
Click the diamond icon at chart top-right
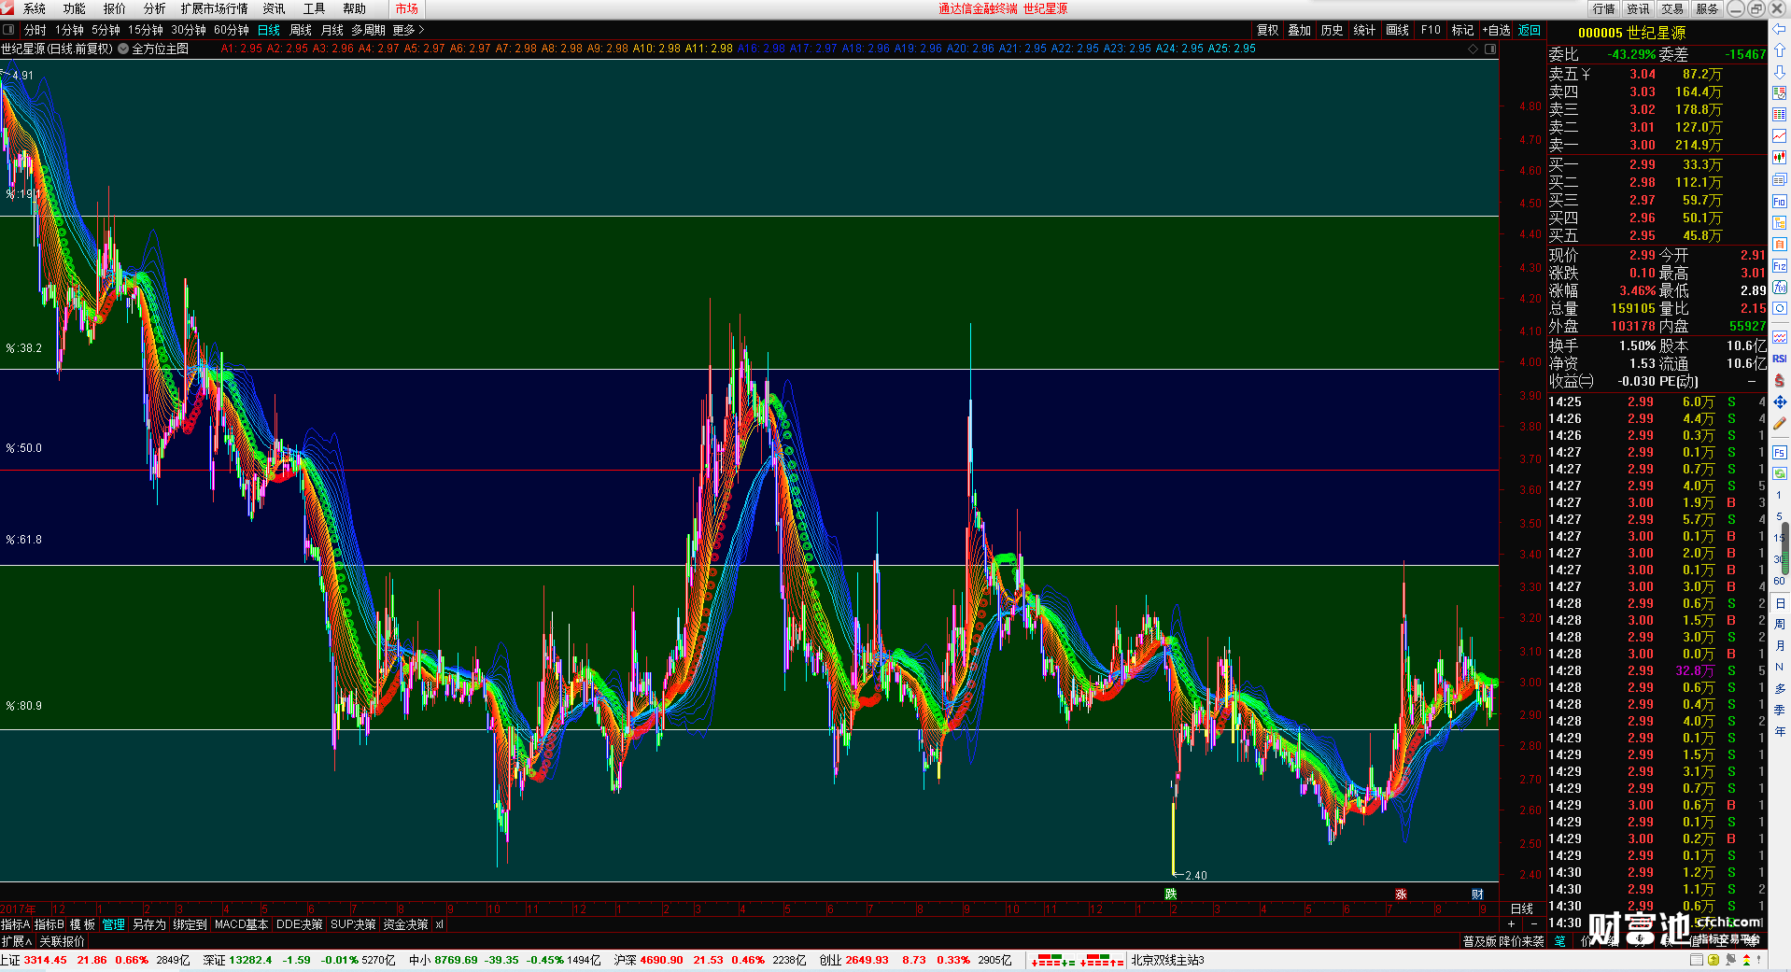[x=1474, y=49]
